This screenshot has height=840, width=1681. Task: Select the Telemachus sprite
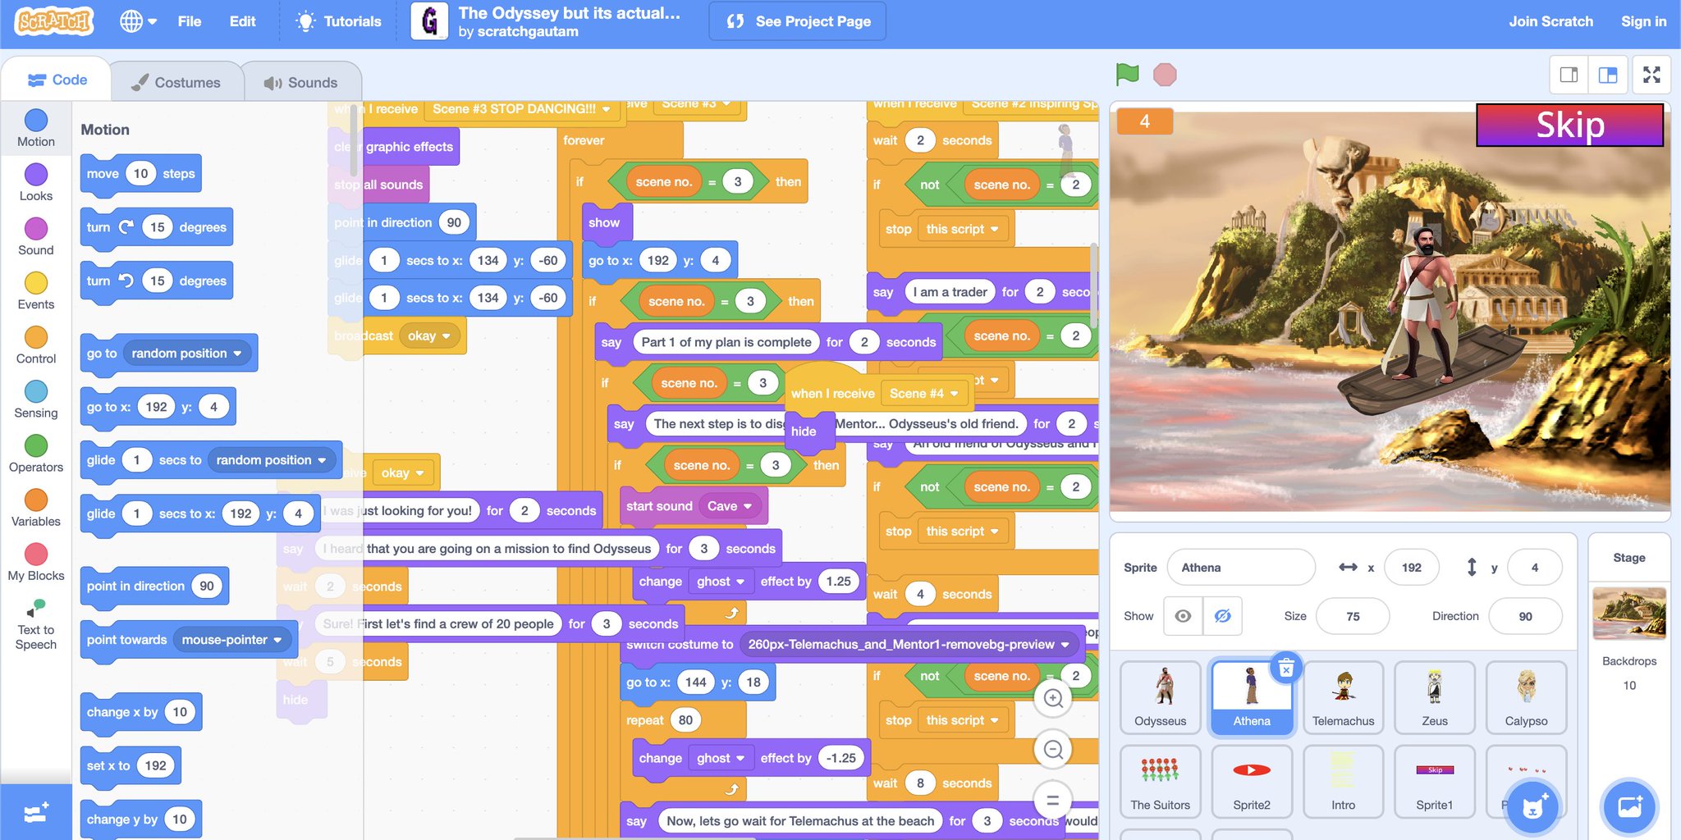click(1343, 697)
